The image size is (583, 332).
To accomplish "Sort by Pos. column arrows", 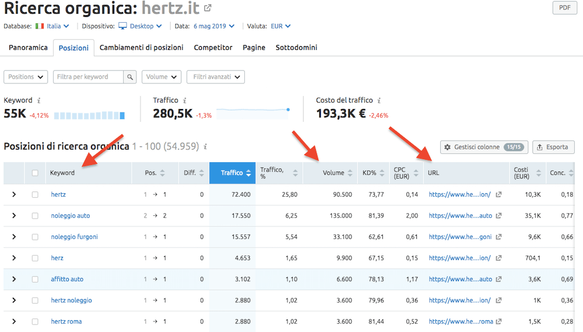I will (x=162, y=173).
